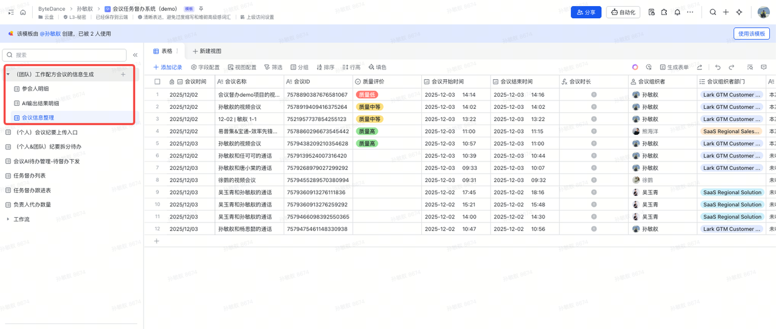Expand the 工作流 section in sidebar
This screenshot has width=776, height=329.
[8, 219]
